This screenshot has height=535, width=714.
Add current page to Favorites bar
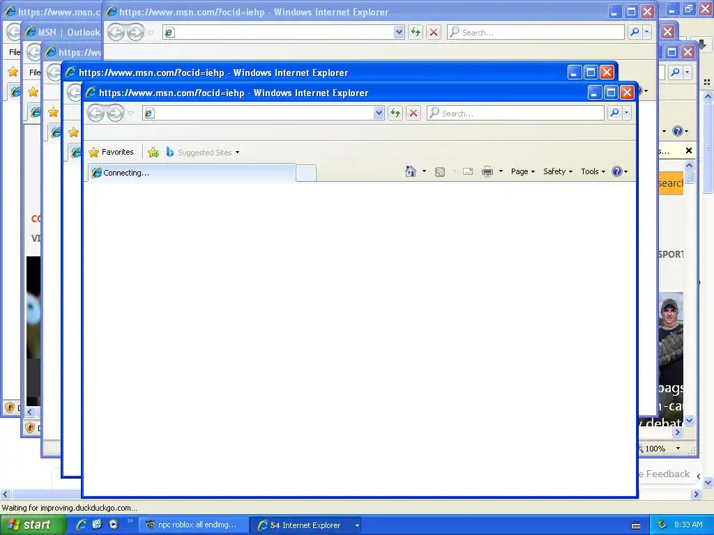point(153,153)
